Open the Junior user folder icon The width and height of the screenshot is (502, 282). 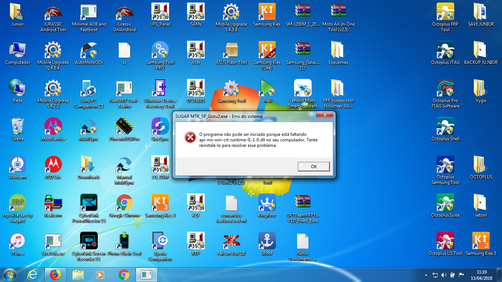tap(17, 15)
